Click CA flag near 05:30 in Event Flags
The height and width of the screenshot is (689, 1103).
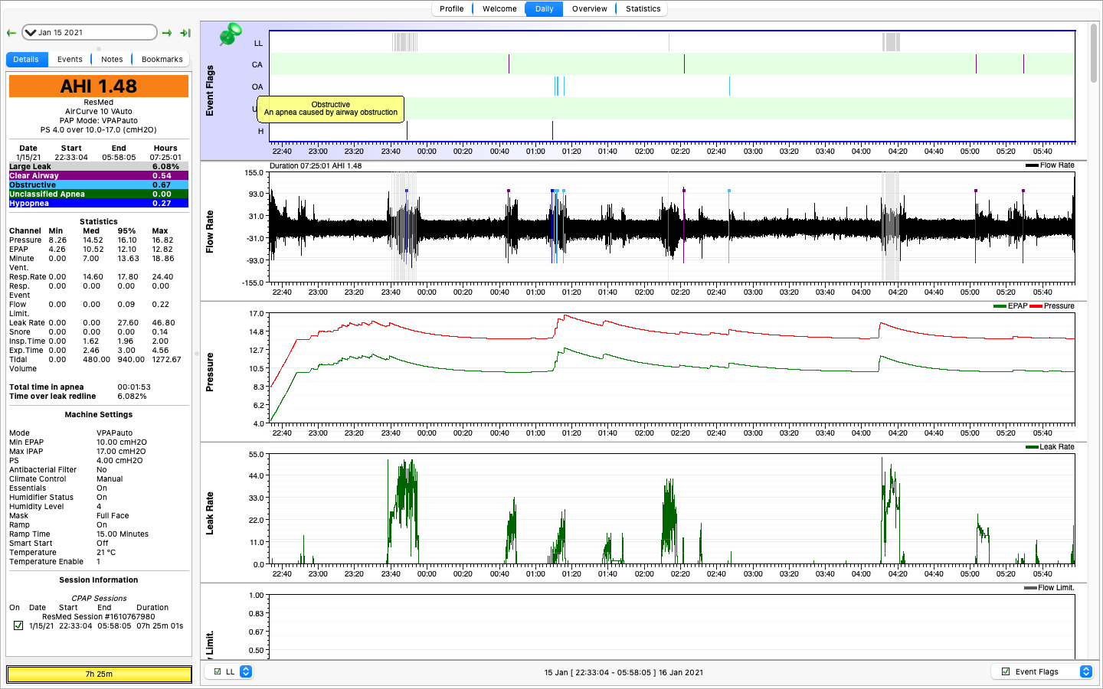[1023, 64]
